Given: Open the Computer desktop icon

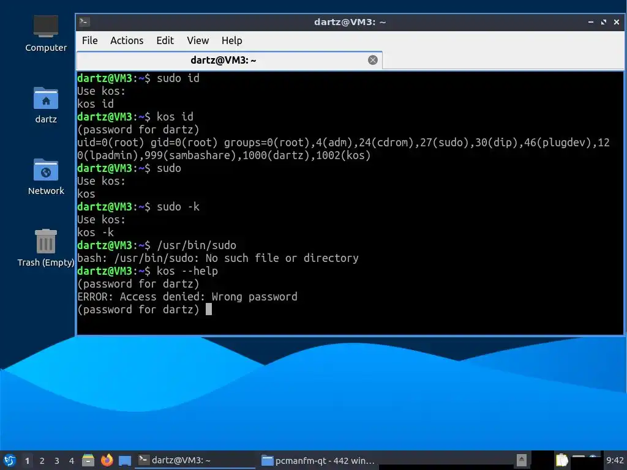Looking at the screenshot, I should click(45, 34).
